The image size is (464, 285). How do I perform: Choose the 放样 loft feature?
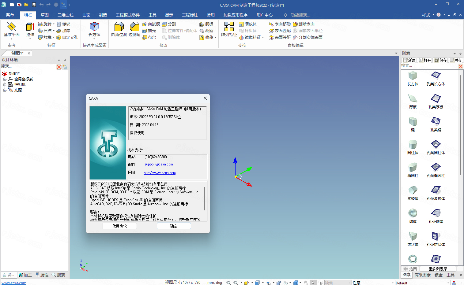tap(45, 37)
